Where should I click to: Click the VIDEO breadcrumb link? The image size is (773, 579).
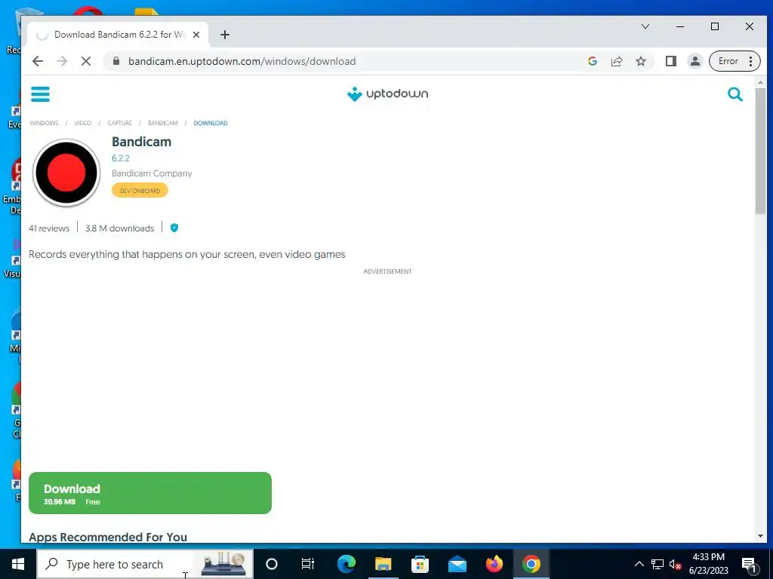(x=83, y=123)
